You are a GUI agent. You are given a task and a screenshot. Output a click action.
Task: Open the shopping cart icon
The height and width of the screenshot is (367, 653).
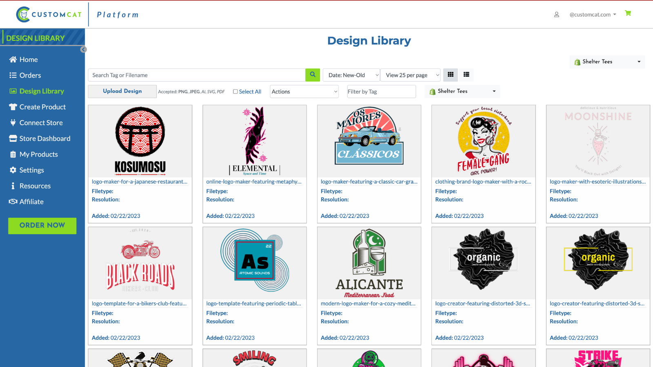pos(628,13)
